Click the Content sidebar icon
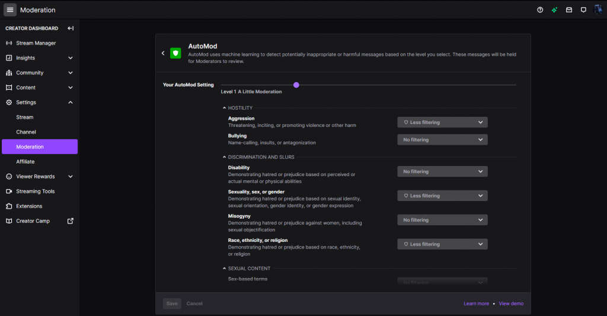This screenshot has height=316, width=607. click(9, 88)
